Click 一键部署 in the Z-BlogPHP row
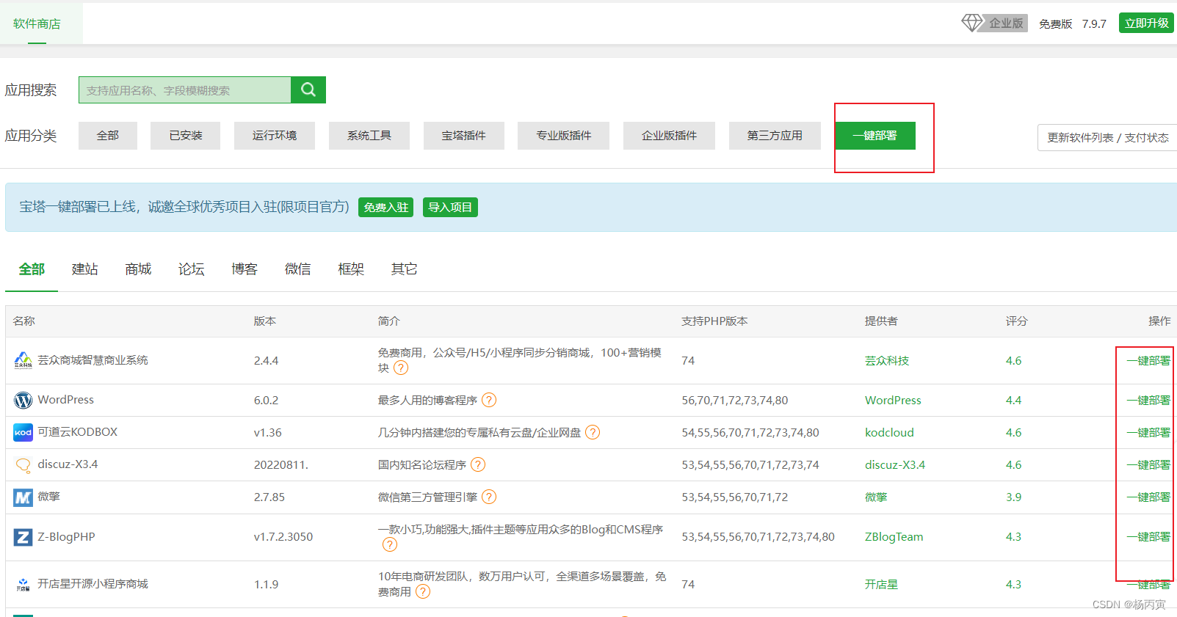The image size is (1177, 617). point(1149,537)
